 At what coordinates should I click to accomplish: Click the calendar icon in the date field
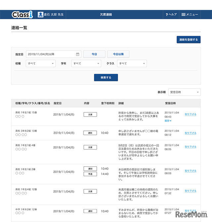pos(78,54)
